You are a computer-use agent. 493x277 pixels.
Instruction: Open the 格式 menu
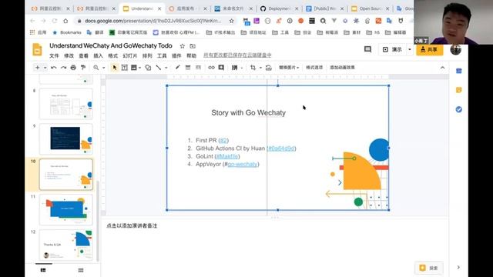point(113,55)
